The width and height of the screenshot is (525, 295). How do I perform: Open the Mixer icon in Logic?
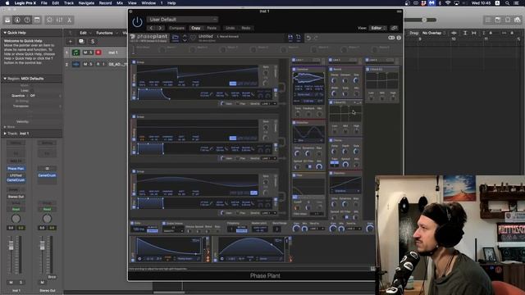tap(60, 20)
